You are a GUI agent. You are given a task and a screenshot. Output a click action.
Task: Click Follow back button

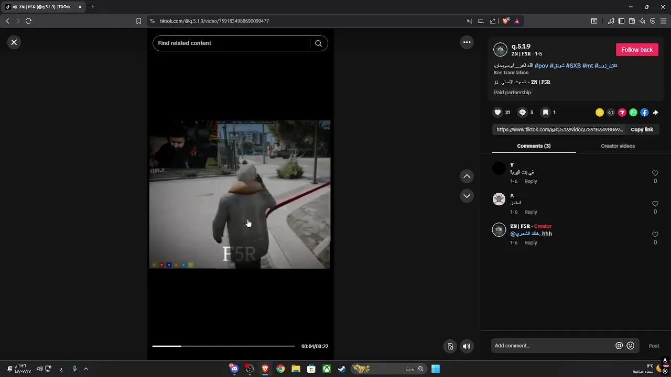tap(637, 50)
